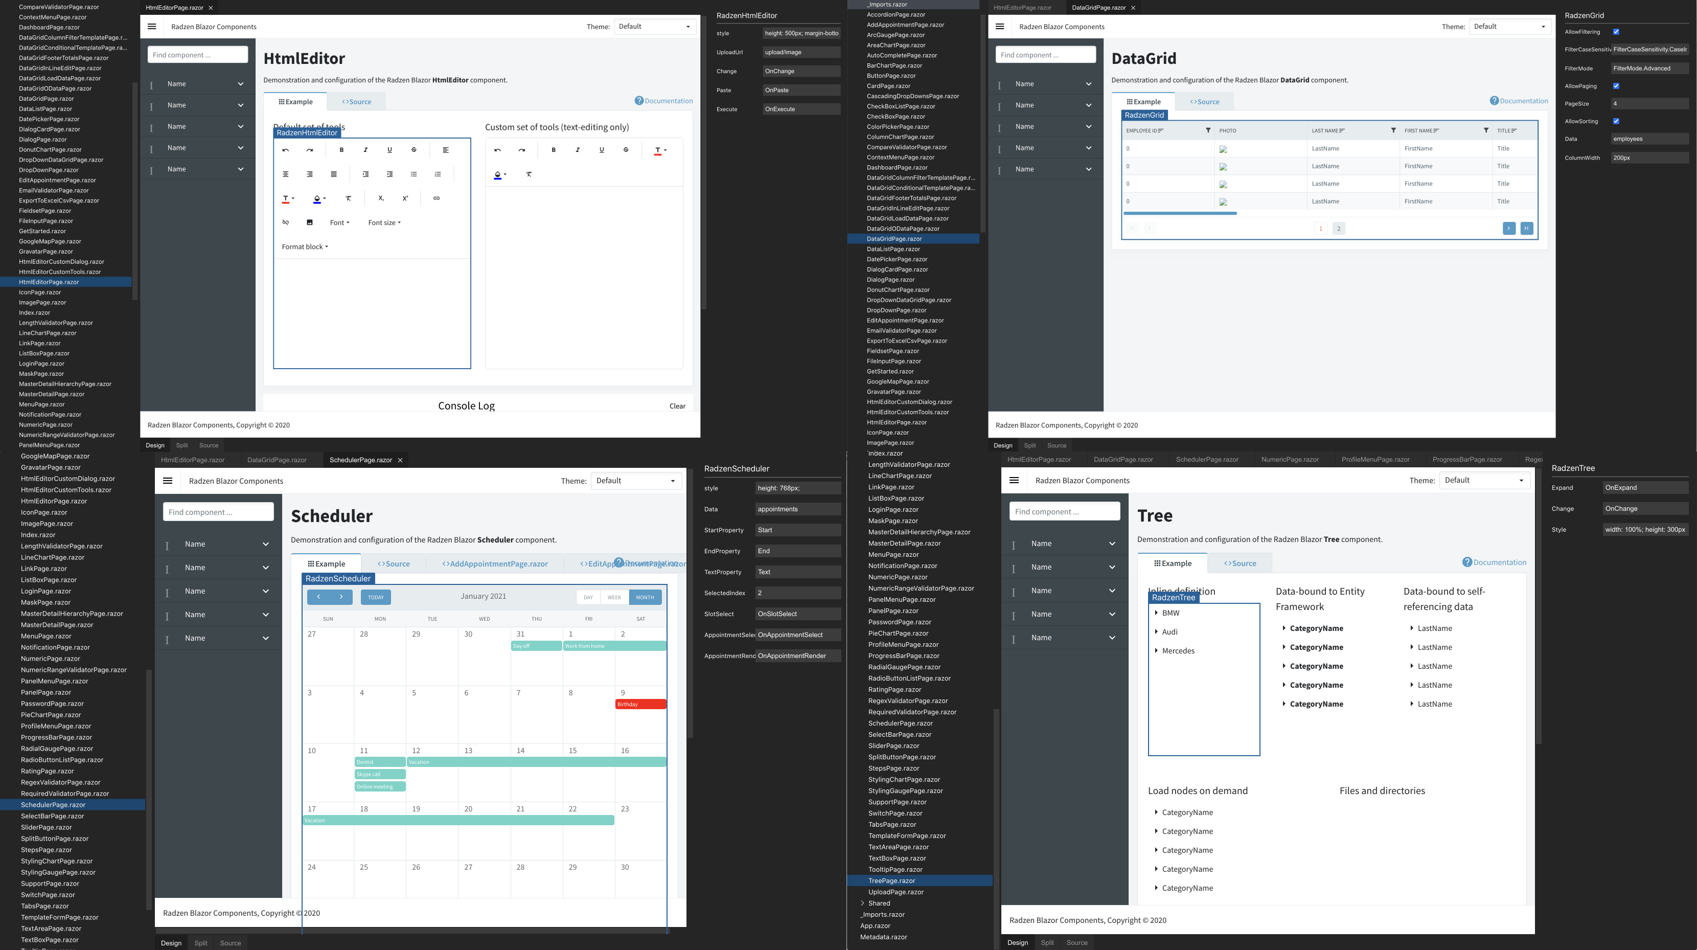Remove link (unlink) in default HtmlEditor
Screen dimensions: 1697x950
(x=285, y=223)
